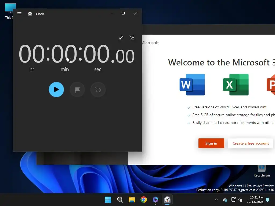The height and width of the screenshot is (206, 275).
Task: Expand stopwatch to full view
Action: (121, 38)
